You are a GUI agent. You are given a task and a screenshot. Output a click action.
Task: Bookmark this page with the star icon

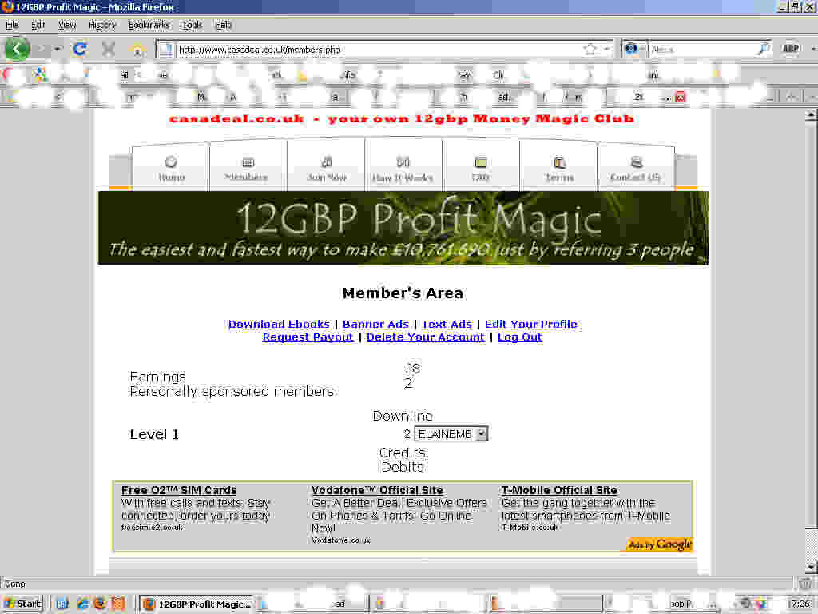point(590,49)
